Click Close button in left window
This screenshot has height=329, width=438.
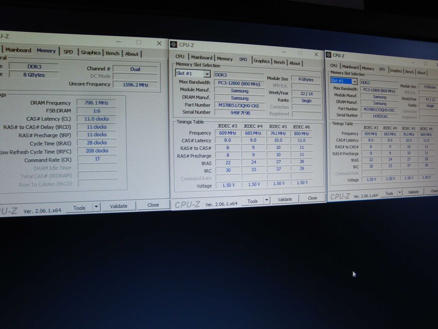pyautogui.click(x=153, y=205)
